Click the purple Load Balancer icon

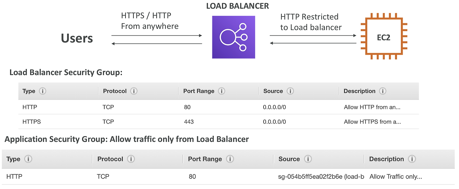(233, 37)
